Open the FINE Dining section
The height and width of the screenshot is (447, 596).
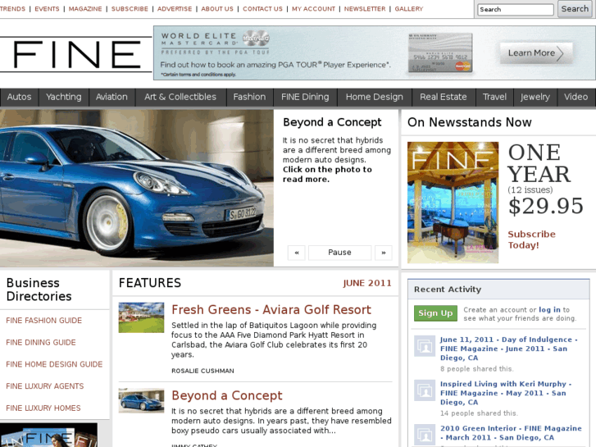point(305,97)
